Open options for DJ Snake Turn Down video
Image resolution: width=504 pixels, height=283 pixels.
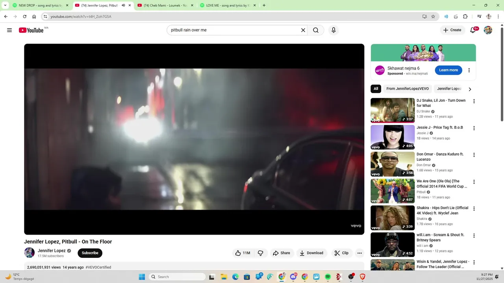pyautogui.click(x=474, y=101)
